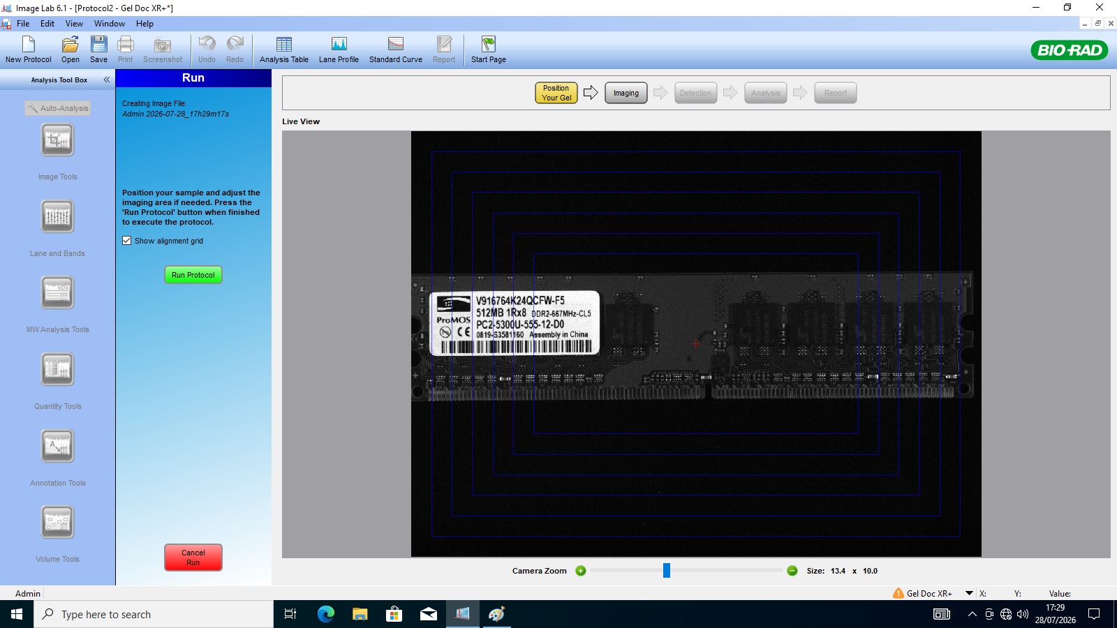The height and width of the screenshot is (628, 1117).
Task: Open the Quantity Tools panel
Action: [x=57, y=370]
